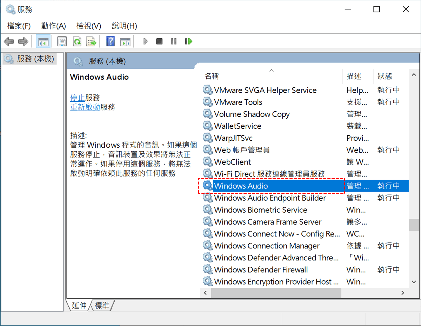Open the 檔案(F) menu
Screen dimensions: 421x326
[x=19, y=26]
